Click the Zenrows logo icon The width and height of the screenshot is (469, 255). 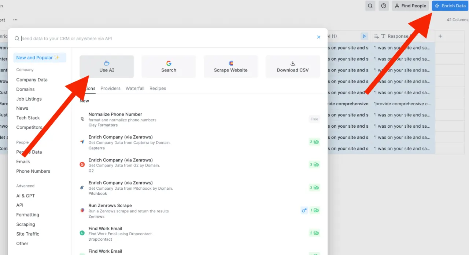click(x=82, y=210)
